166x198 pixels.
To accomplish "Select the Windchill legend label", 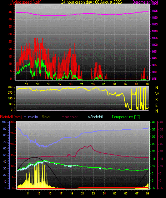I will (x=95, y=117).
